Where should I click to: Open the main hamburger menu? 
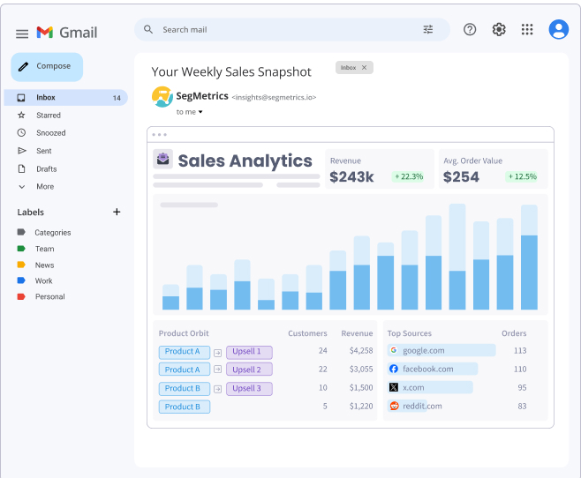tap(22, 34)
